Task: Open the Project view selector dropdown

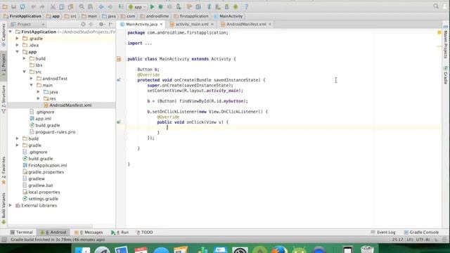Action: pos(27,25)
